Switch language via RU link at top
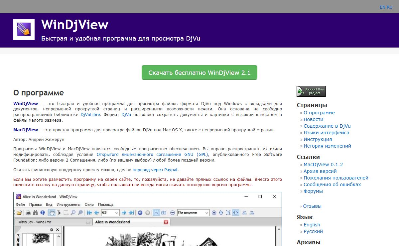399x246 pixels. (x=389, y=7)
